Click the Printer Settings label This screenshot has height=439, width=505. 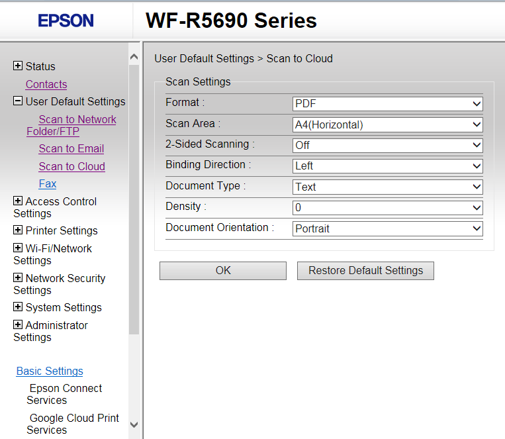[62, 231]
